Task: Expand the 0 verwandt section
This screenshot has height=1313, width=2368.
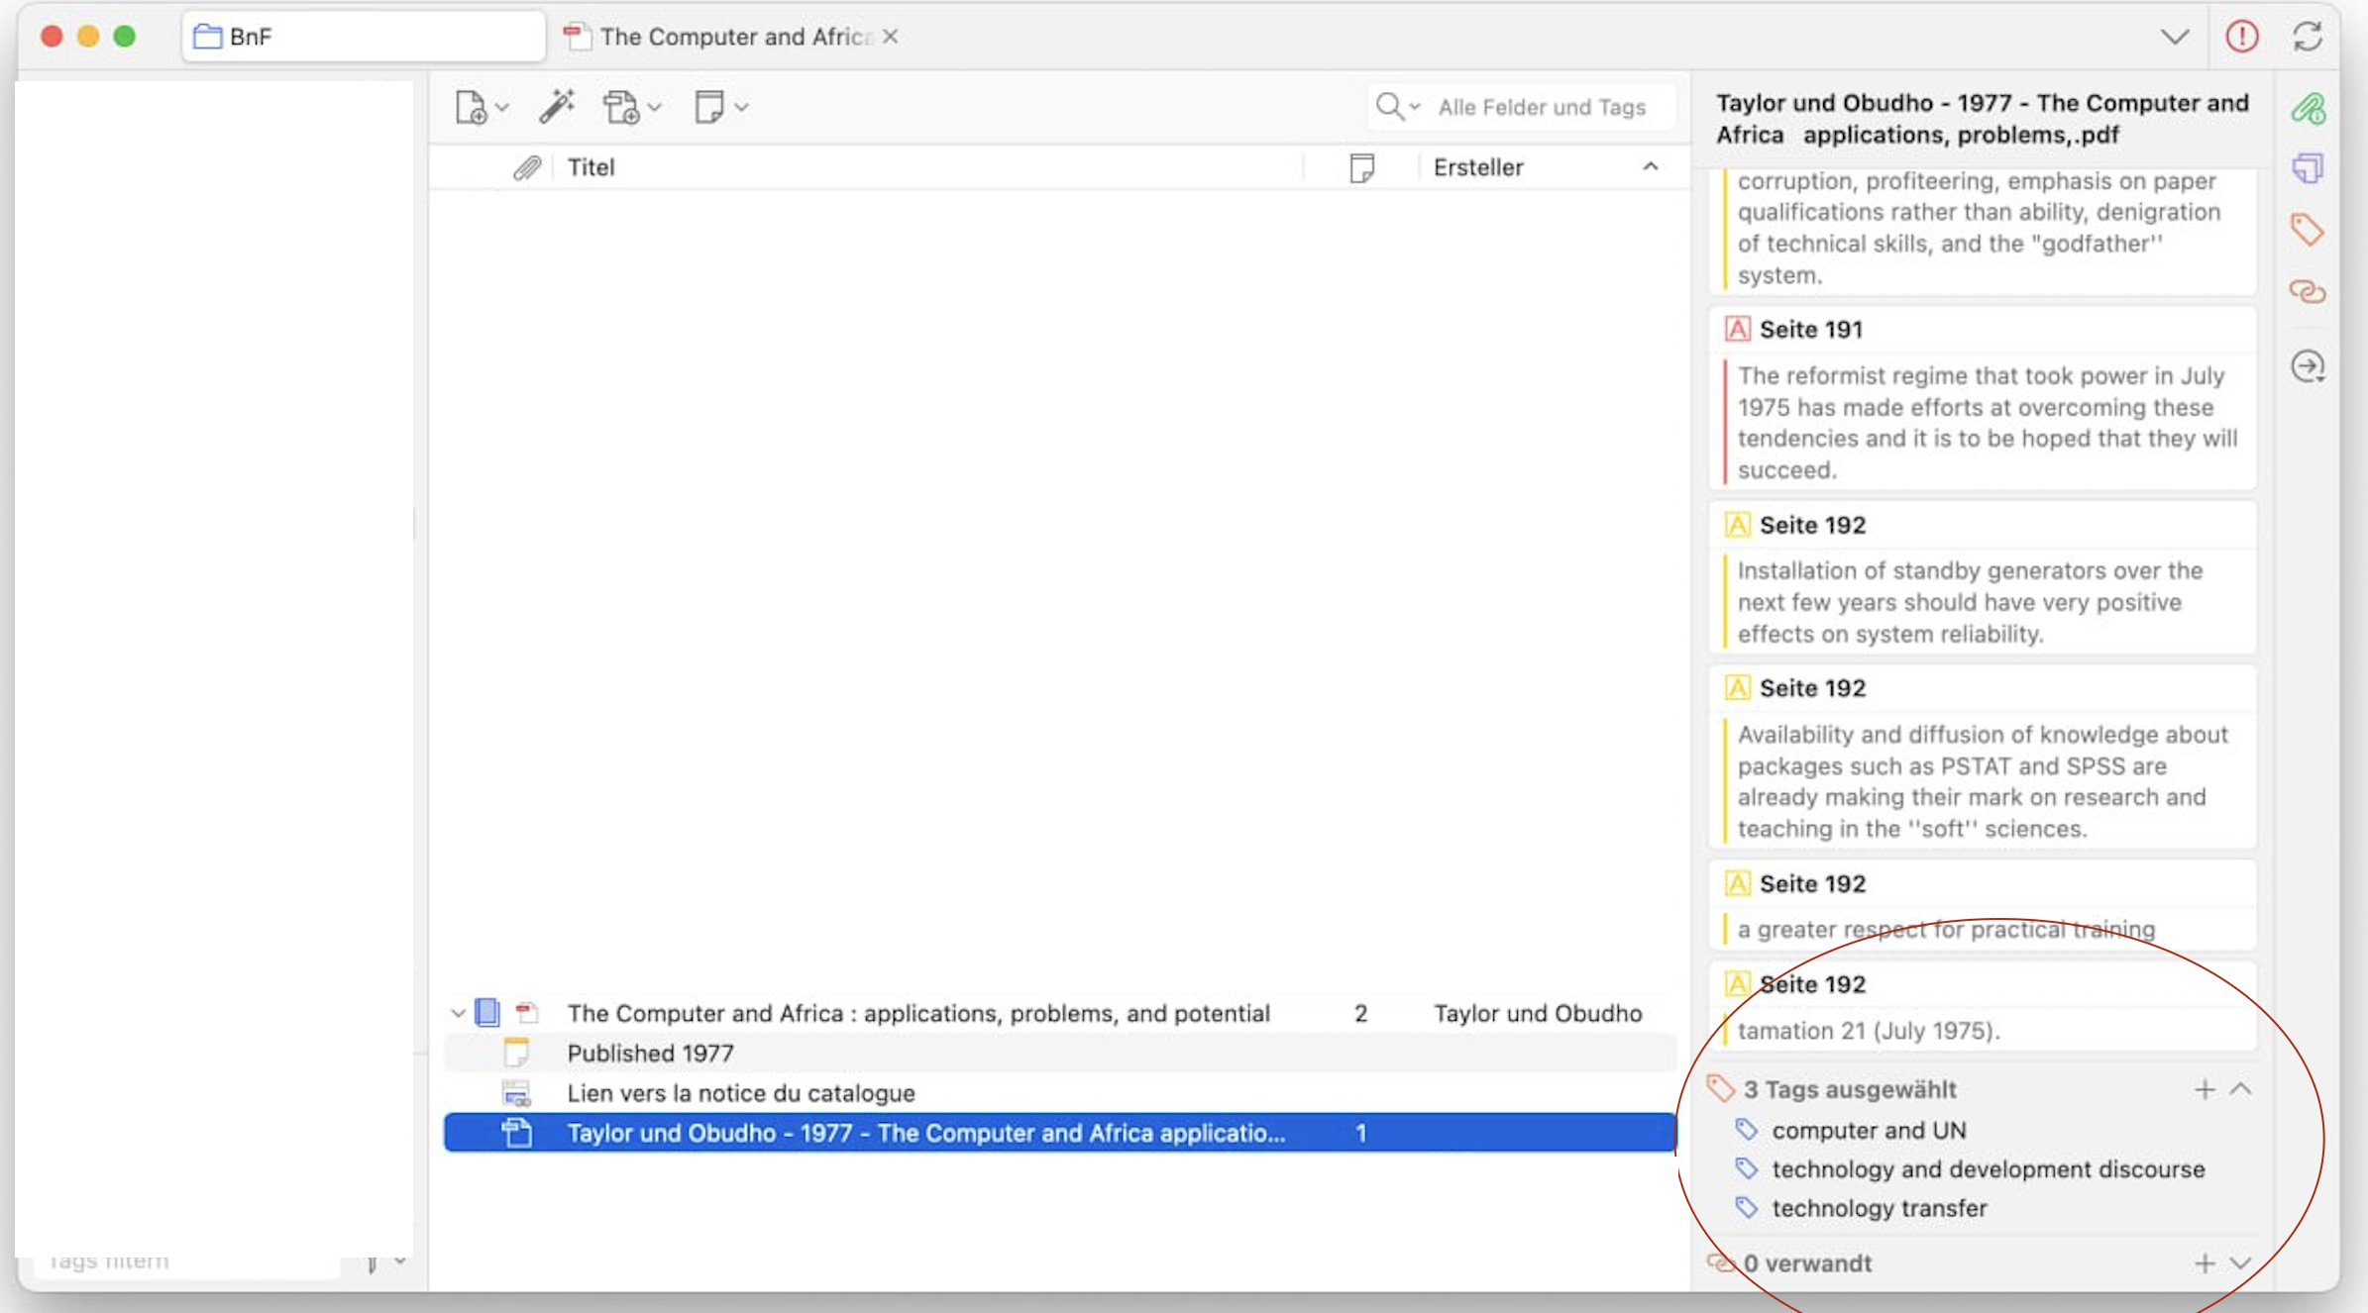Action: (2241, 1263)
